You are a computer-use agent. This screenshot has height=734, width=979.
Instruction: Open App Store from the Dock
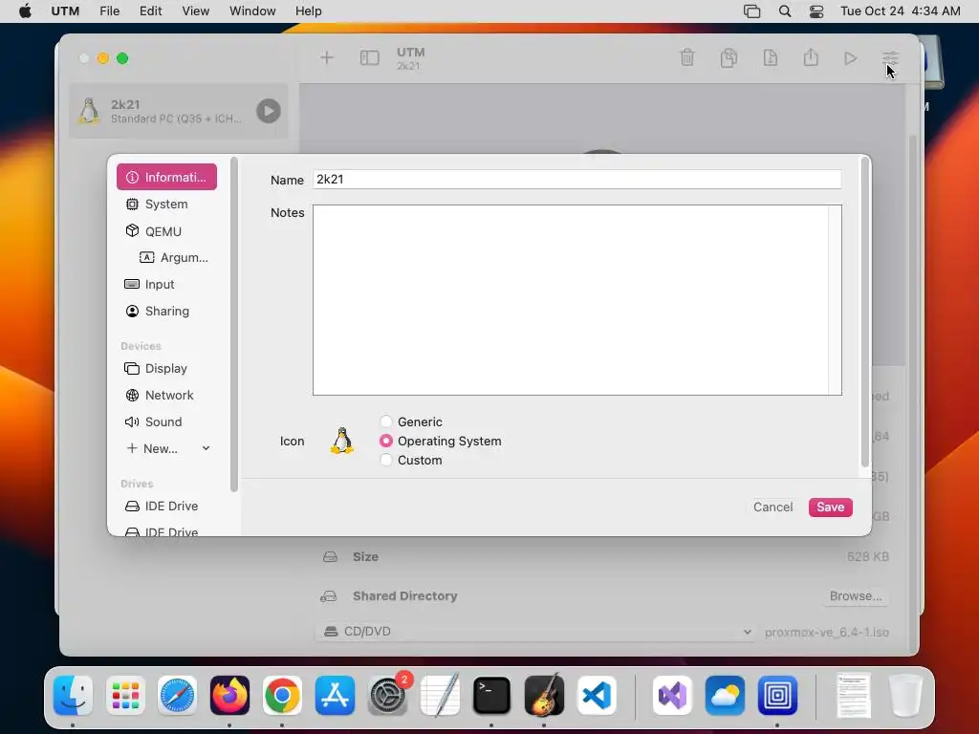(x=335, y=696)
